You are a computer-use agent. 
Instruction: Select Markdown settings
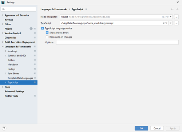13,65
